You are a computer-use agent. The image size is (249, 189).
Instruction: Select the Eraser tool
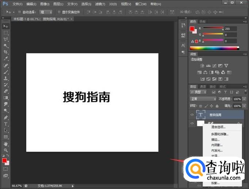[6, 91]
